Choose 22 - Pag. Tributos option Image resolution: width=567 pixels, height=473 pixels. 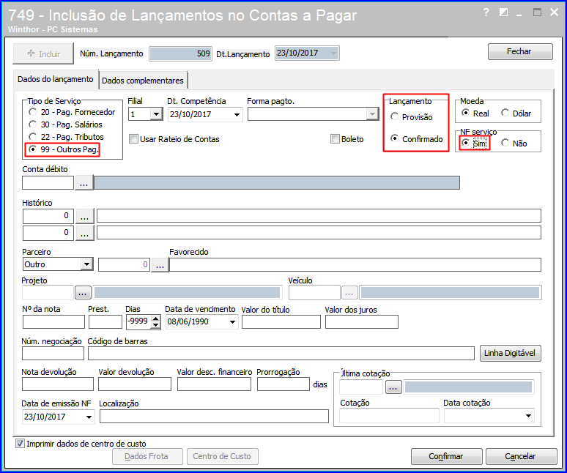33,137
